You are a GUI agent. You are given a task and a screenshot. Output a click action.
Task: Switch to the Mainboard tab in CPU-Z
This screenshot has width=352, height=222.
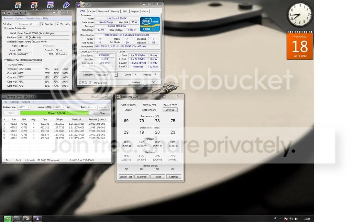(103, 11)
